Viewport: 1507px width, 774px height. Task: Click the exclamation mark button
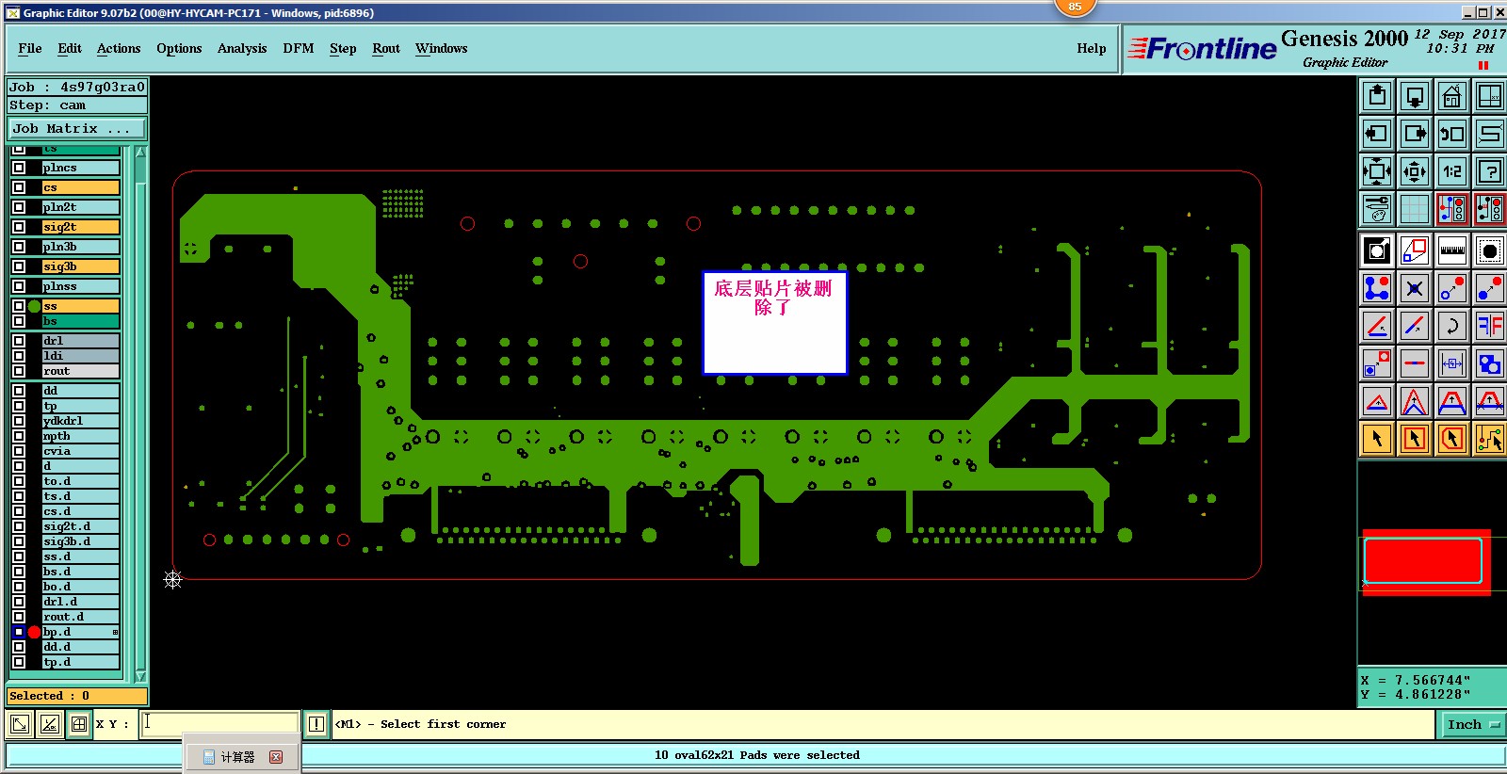pyautogui.click(x=316, y=724)
